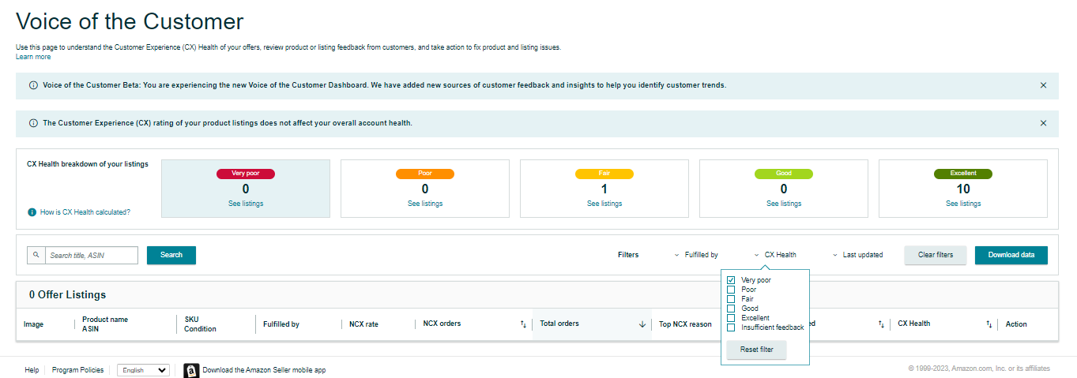Click the Top NCX reason column header
The height and width of the screenshot is (378, 1077).
click(685, 324)
